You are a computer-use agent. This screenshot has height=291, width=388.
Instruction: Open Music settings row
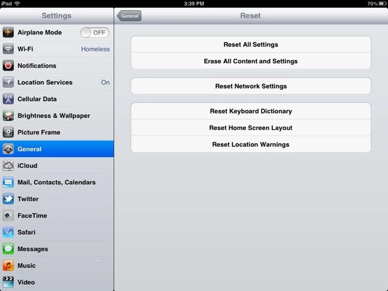[x=57, y=266]
